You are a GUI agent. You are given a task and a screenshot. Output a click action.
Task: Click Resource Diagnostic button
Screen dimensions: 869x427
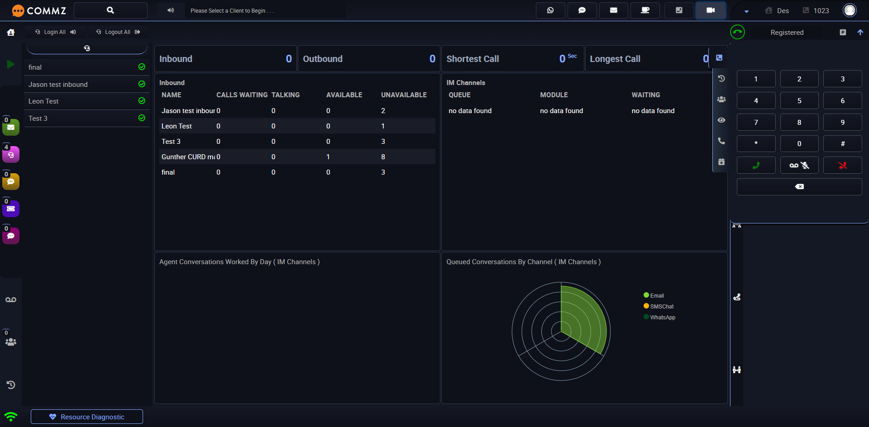point(87,417)
